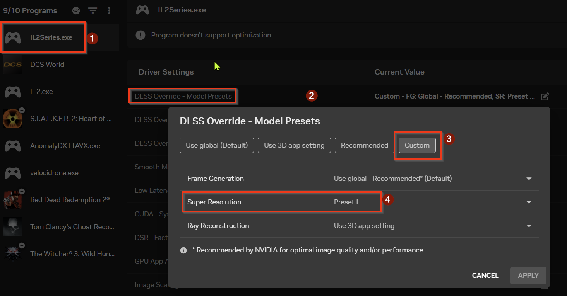Select velocidrone.exe in program list
This screenshot has width=567, height=296.
click(60, 173)
